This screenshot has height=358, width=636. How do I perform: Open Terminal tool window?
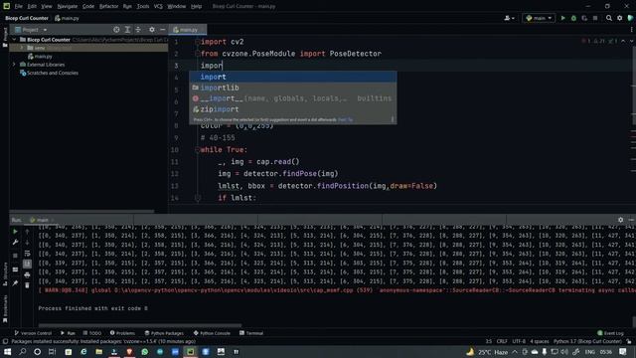point(251,333)
